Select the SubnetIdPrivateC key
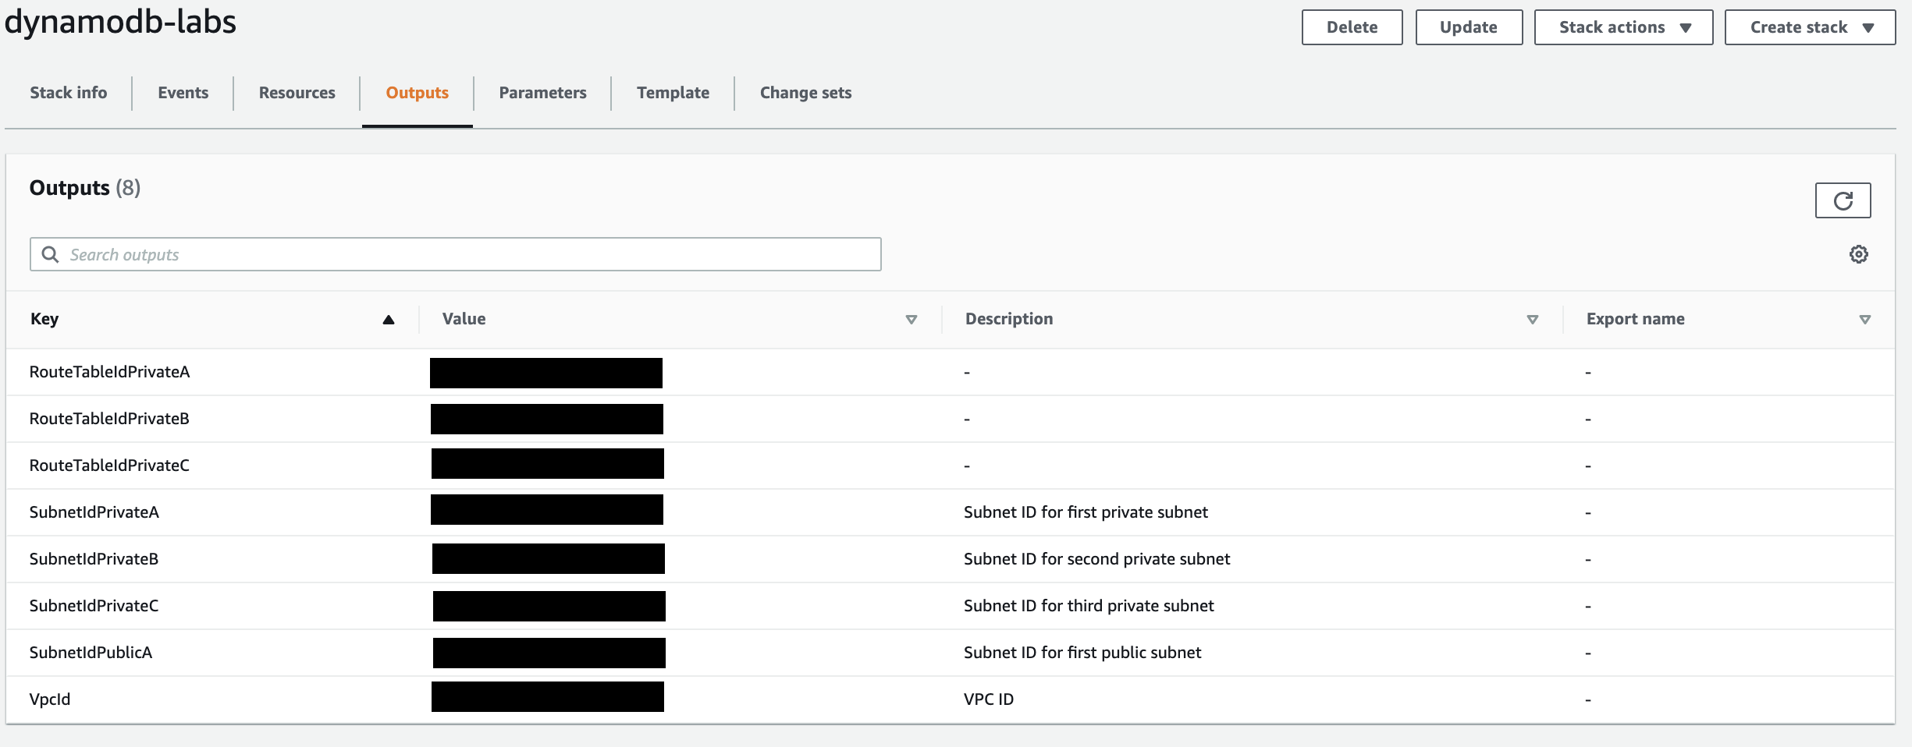This screenshot has width=1912, height=747. click(94, 606)
